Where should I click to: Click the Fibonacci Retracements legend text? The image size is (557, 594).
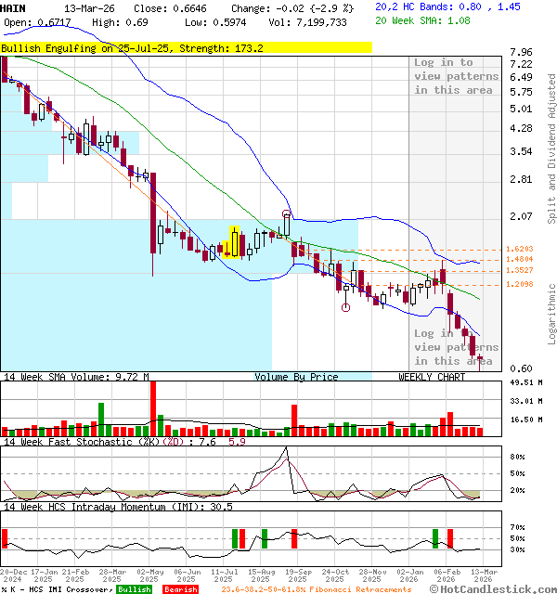(316, 589)
